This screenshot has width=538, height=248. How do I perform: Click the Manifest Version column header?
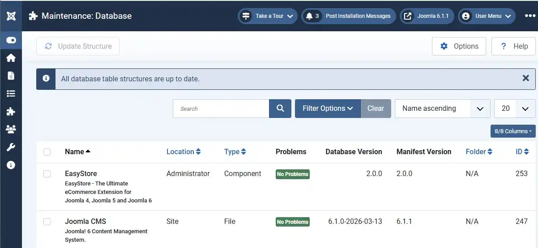point(424,151)
